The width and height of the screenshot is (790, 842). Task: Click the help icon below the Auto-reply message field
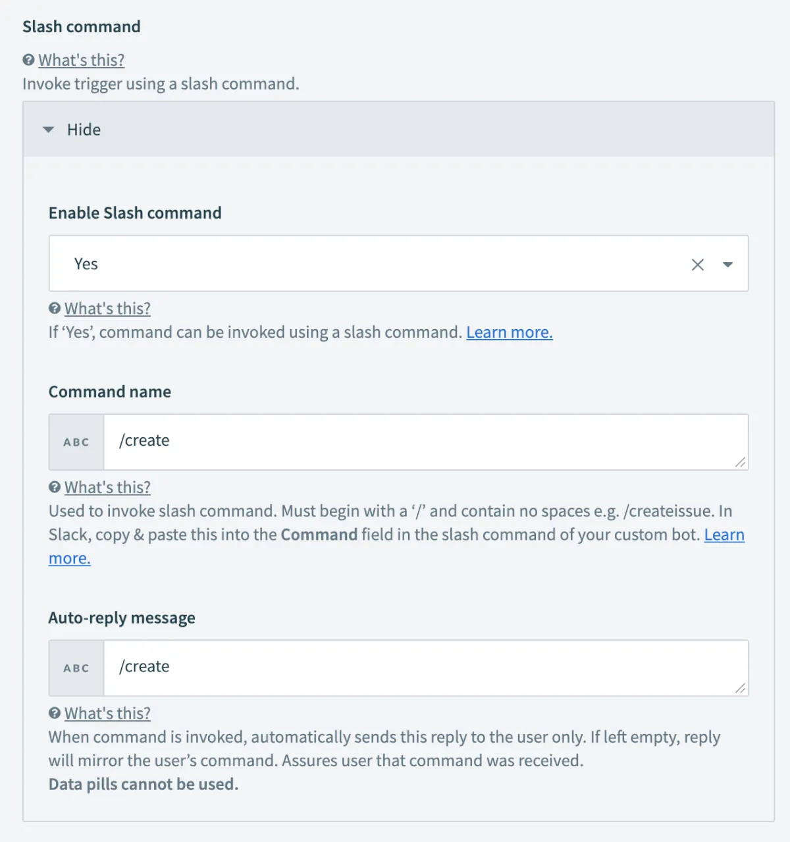click(x=55, y=713)
